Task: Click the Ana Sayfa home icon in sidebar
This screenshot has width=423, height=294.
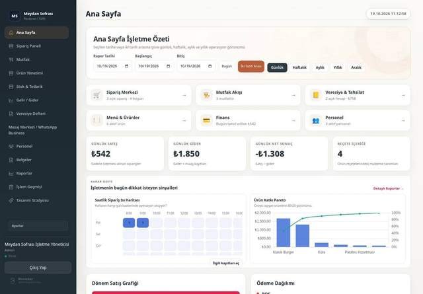Action: click(11, 32)
